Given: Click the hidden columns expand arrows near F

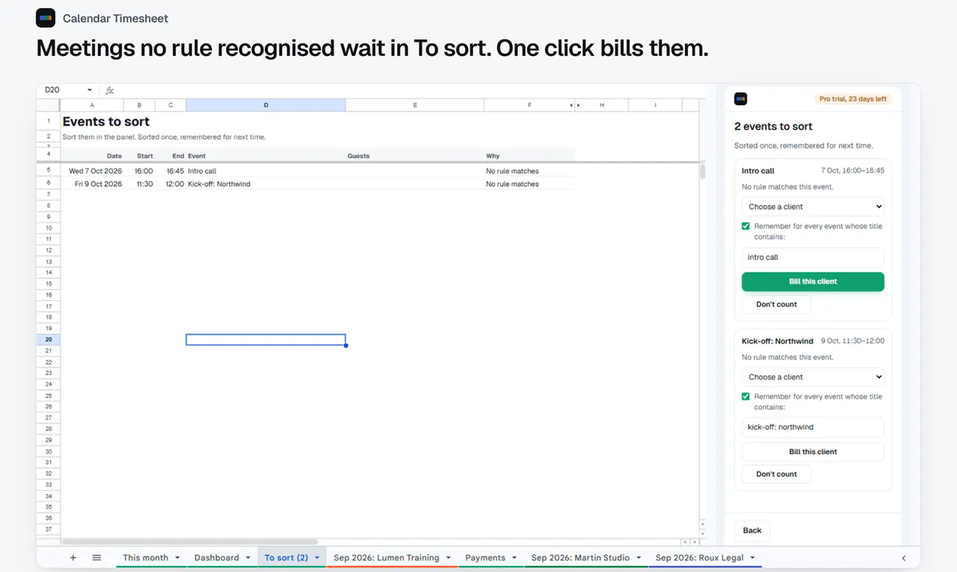Looking at the screenshot, I should click(x=575, y=105).
